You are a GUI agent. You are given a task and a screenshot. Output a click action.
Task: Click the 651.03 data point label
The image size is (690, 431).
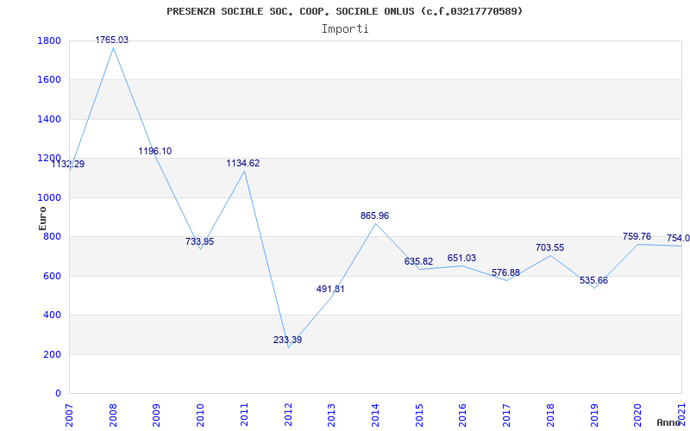point(461,258)
